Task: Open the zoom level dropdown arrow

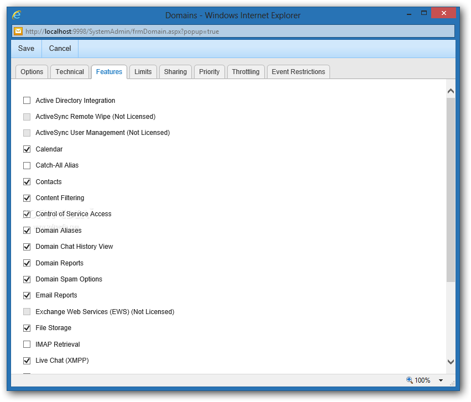Action: tap(441, 380)
